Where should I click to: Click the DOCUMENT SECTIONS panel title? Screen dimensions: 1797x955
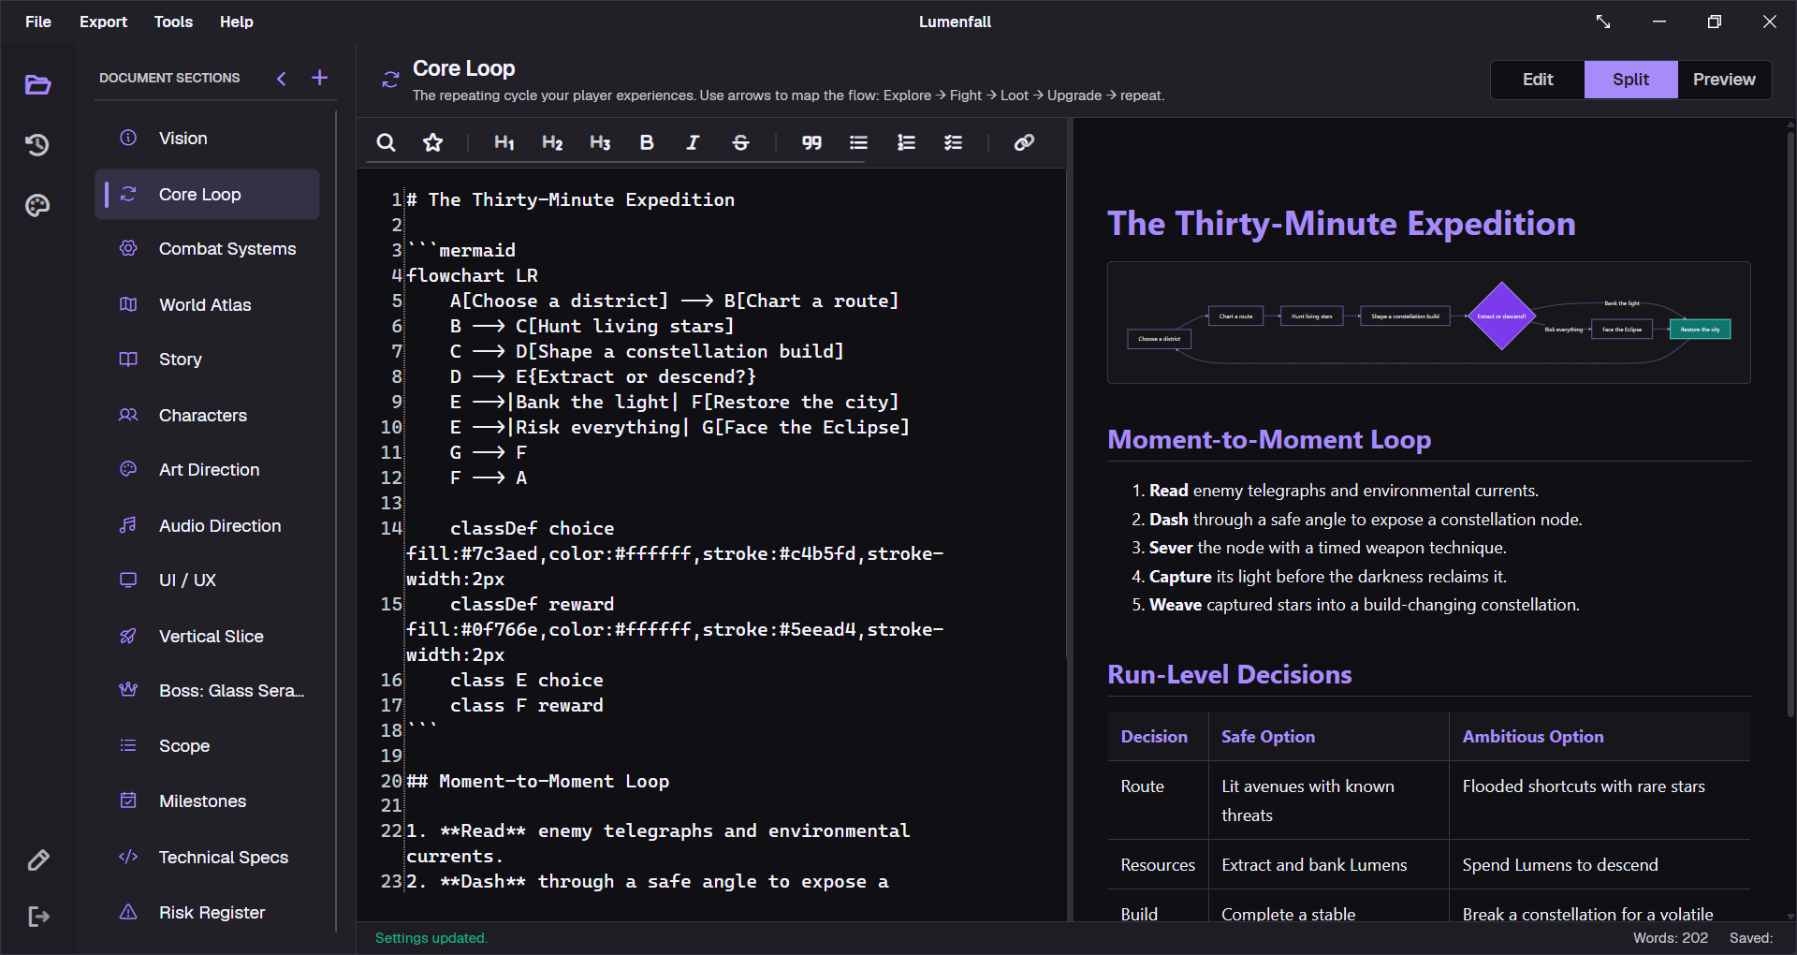tap(169, 78)
